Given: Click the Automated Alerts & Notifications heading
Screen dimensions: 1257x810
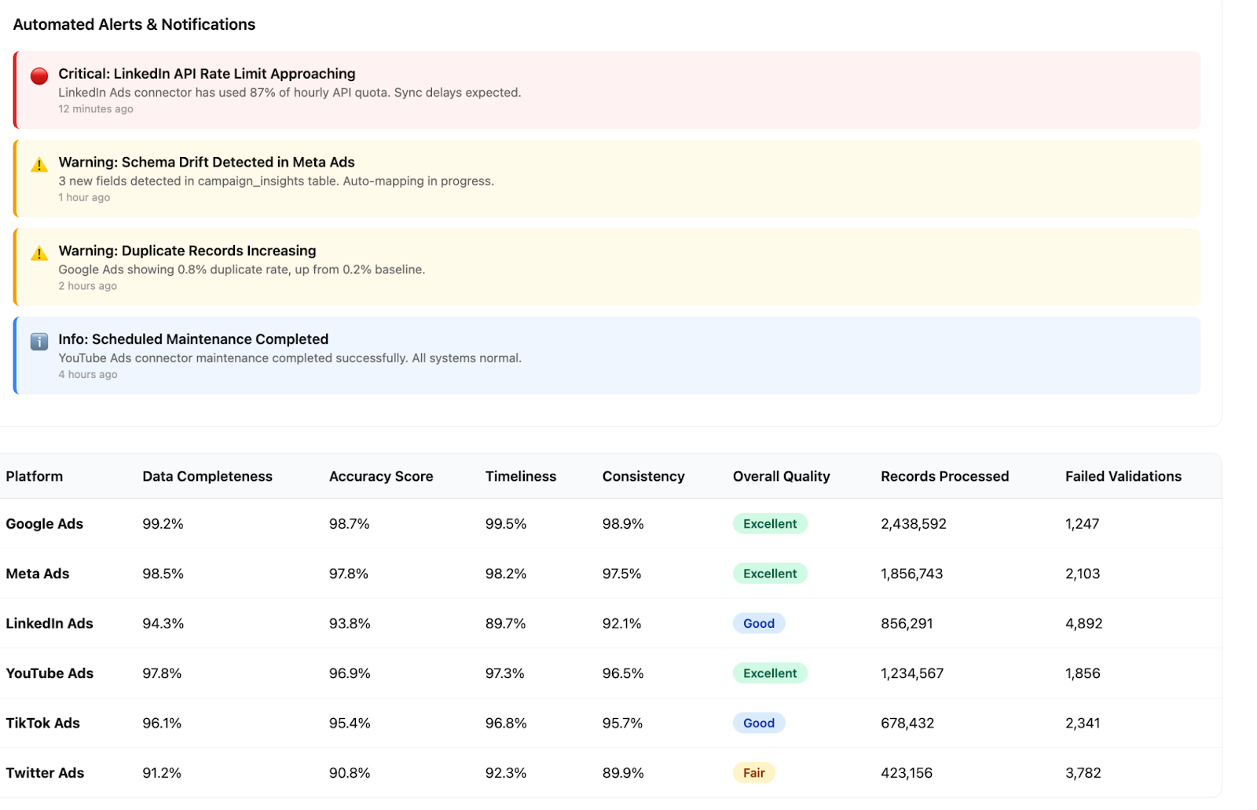Looking at the screenshot, I should click(x=134, y=24).
